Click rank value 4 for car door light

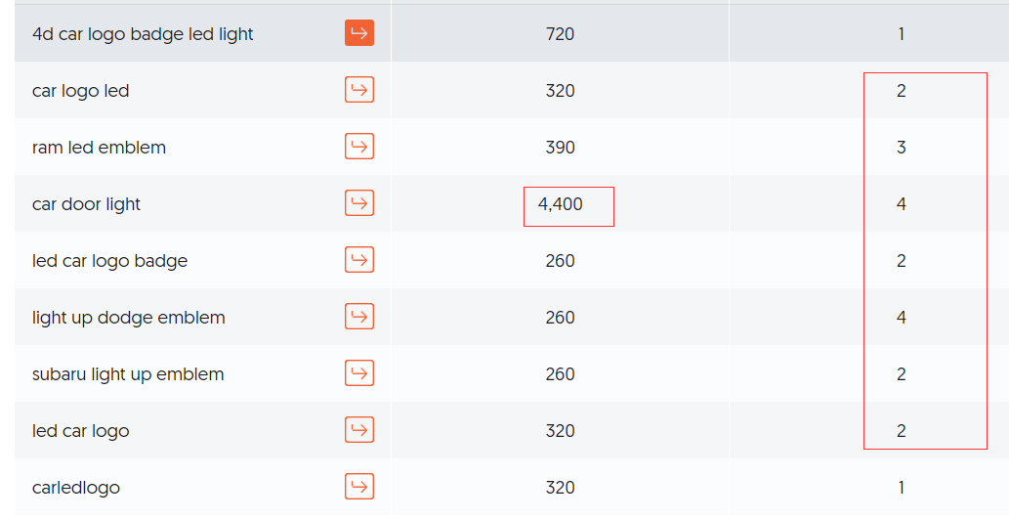pyautogui.click(x=901, y=204)
